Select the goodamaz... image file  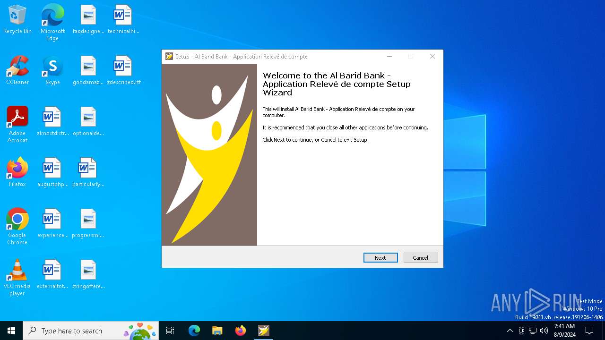point(88,70)
